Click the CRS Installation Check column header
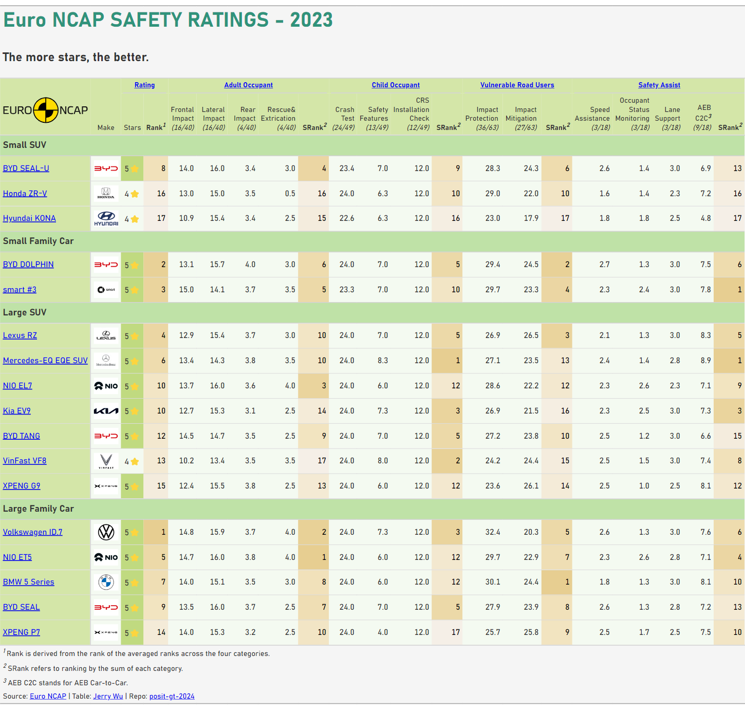The image size is (745, 712). [x=411, y=114]
